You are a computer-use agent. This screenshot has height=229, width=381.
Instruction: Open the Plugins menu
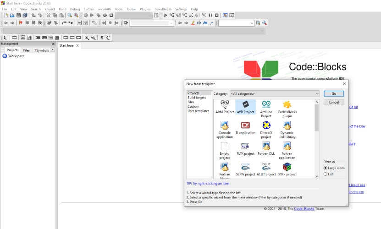145,9
